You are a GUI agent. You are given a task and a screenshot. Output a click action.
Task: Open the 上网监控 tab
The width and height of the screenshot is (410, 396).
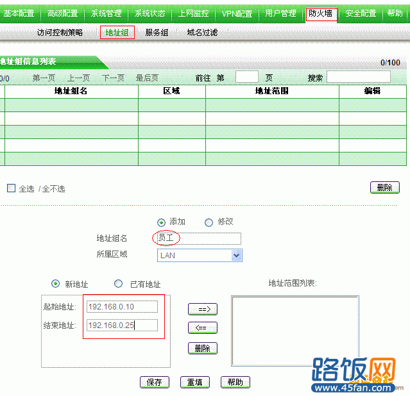pyautogui.click(x=194, y=13)
